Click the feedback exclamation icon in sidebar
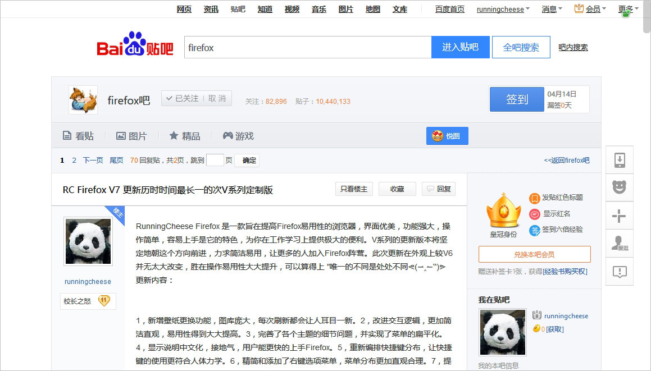Image resolution: width=651 pixels, height=371 pixels. (620, 272)
